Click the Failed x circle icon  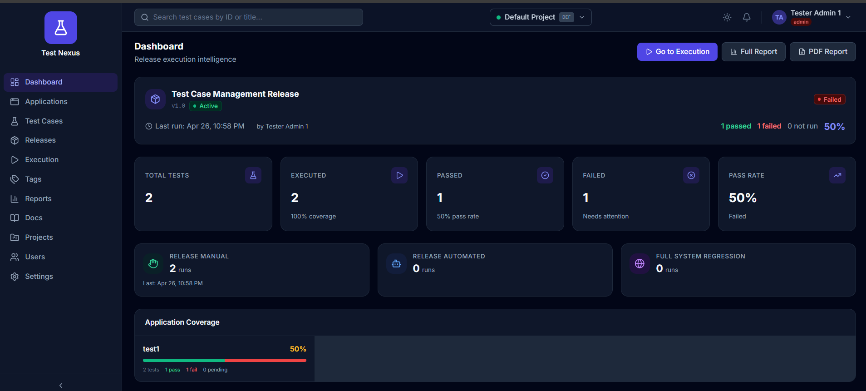[691, 175]
